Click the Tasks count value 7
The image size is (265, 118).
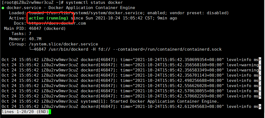pos(30,34)
